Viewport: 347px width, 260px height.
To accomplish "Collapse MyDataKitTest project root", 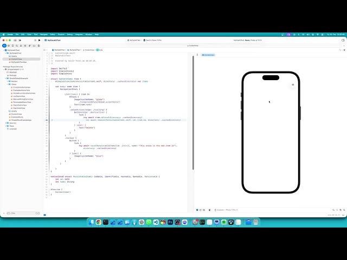I will point(4,50).
